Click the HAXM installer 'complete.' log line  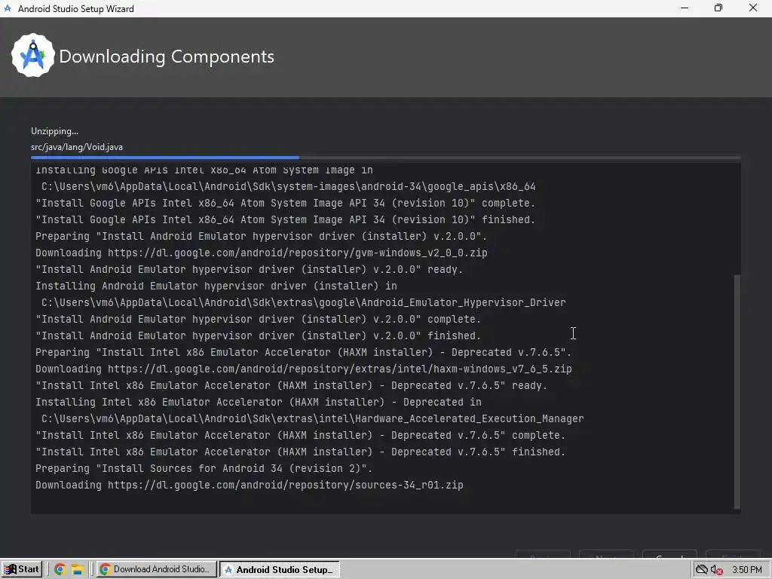[300, 436]
